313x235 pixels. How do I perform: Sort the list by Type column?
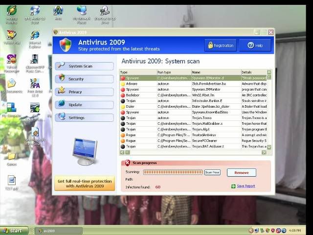pos(138,72)
